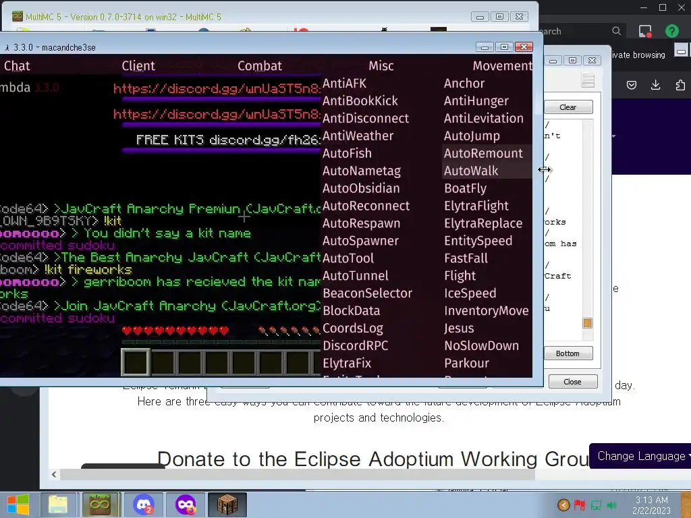Image resolution: width=691 pixels, height=518 pixels.
Task: Toggle the Anchor movement module
Action: (x=464, y=83)
